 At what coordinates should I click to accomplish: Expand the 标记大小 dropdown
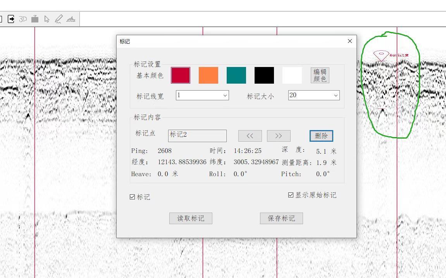(x=313, y=95)
